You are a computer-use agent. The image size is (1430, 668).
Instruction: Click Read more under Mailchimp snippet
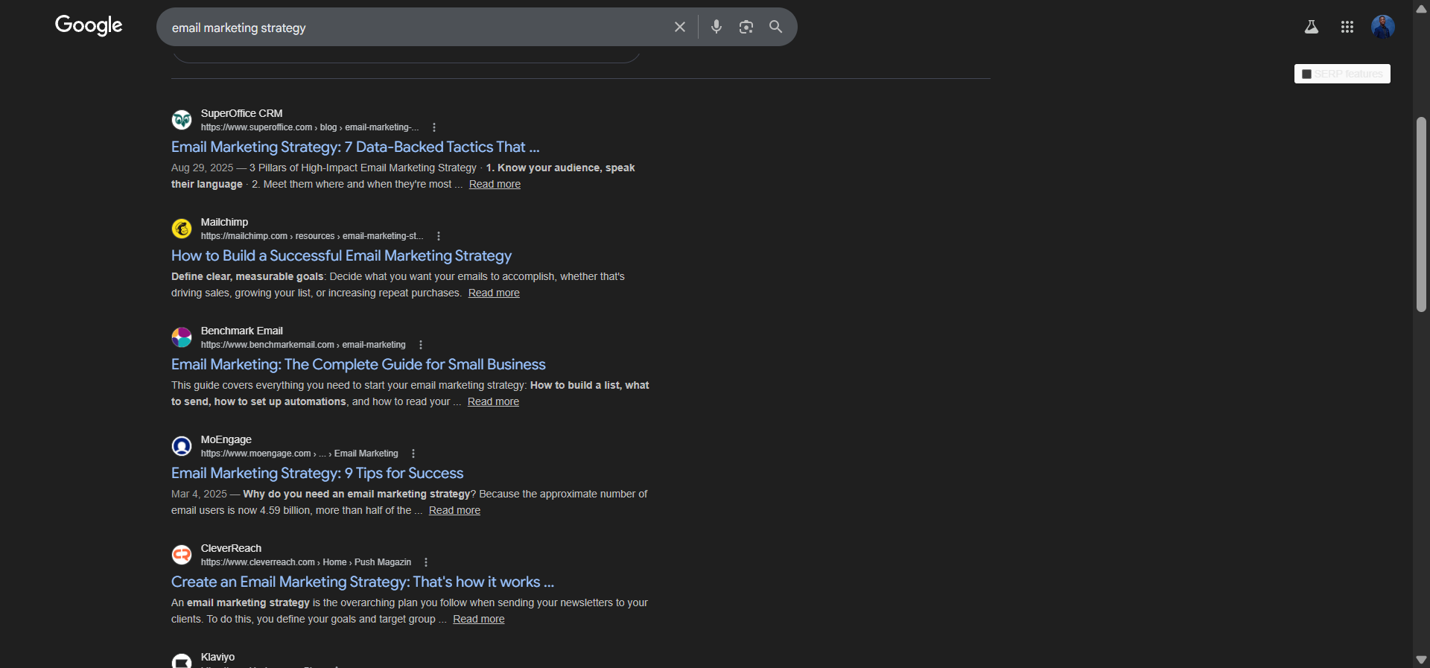tap(494, 293)
